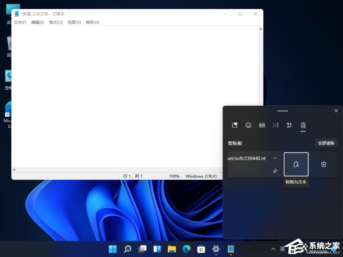Image resolution: width=343 pixels, height=257 pixels.
Task: Select the Symbols tab
Action: [x=289, y=125]
